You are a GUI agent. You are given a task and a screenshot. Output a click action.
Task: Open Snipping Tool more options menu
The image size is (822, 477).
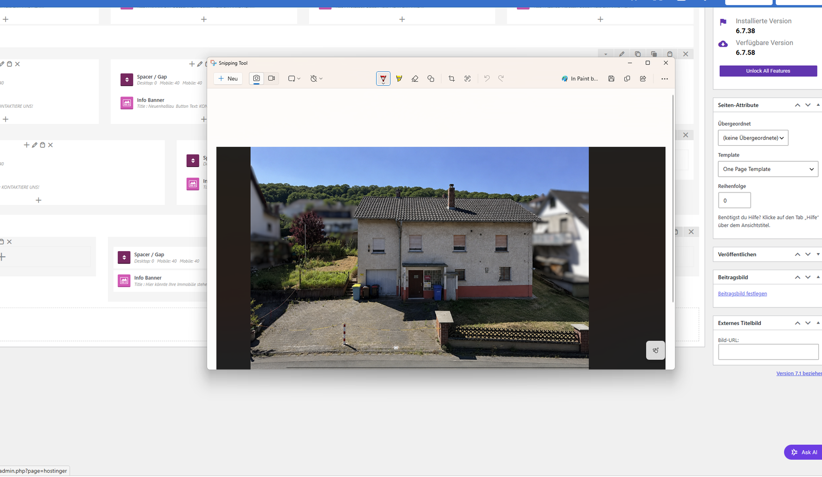tap(665, 79)
